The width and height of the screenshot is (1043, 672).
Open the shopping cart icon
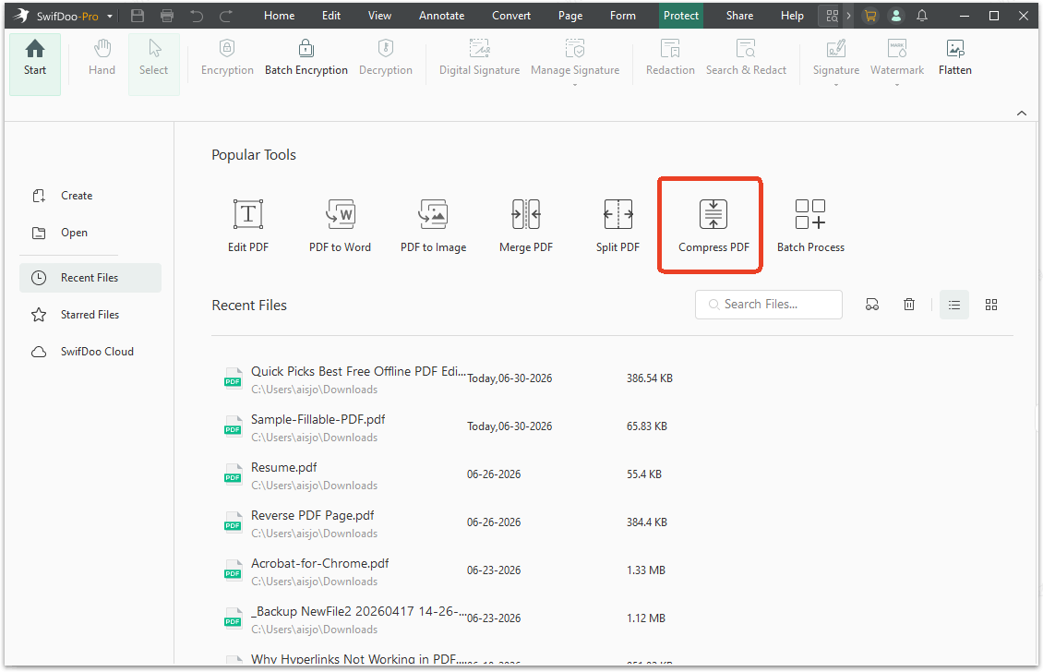coord(870,16)
